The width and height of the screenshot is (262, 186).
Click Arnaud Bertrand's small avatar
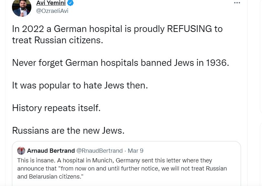21,150
